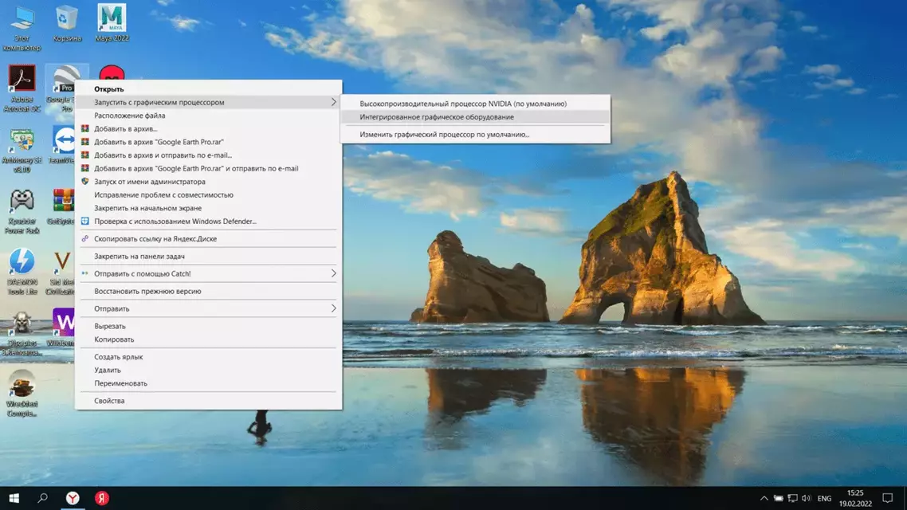Select Добавить в архив и отправить по e-mail...

pos(208,155)
